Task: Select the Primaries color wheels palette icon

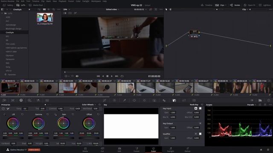Action: [x=21, y=100]
